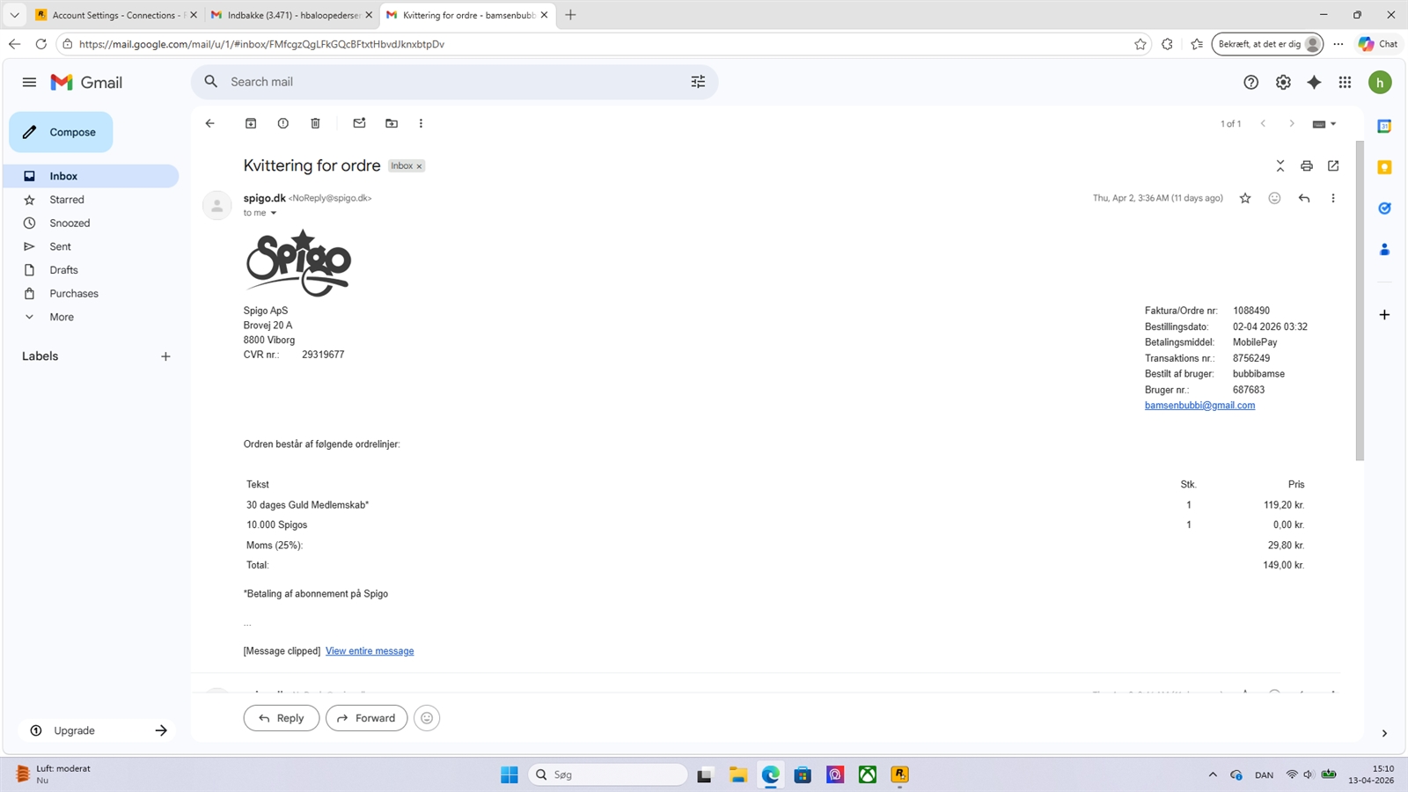Image resolution: width=1408 pixels, height=792 pixels.
Task: Remove the Inbox label from the email
Action: (x=420, y=166)
